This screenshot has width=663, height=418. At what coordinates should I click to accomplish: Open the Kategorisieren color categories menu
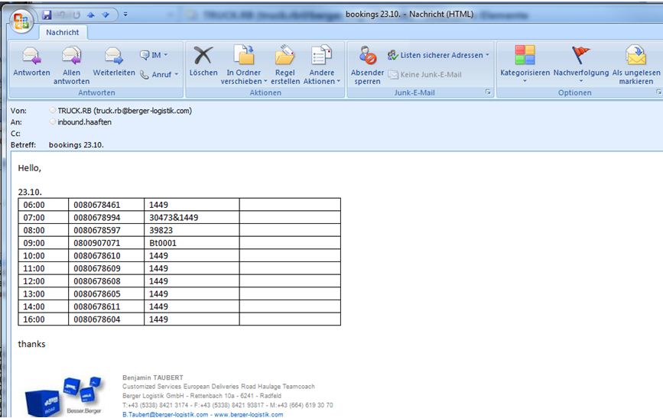[x=525, y=63]
